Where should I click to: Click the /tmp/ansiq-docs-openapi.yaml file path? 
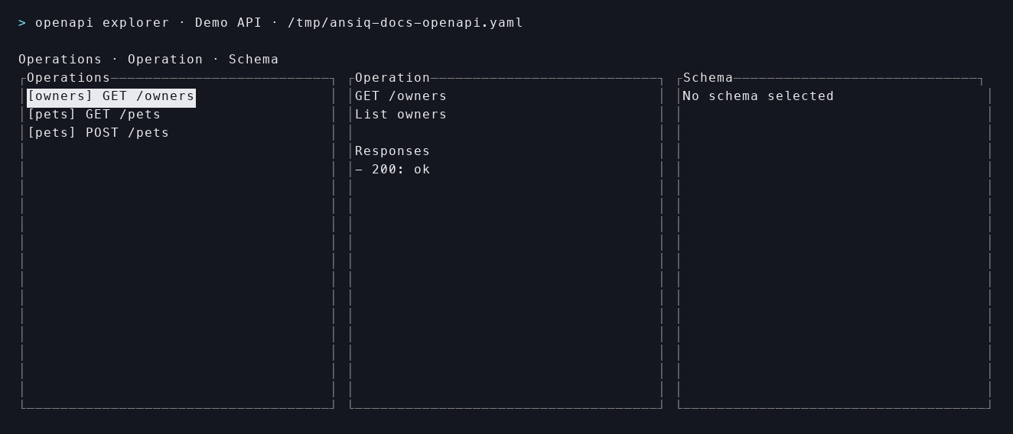tap(405, 23)
